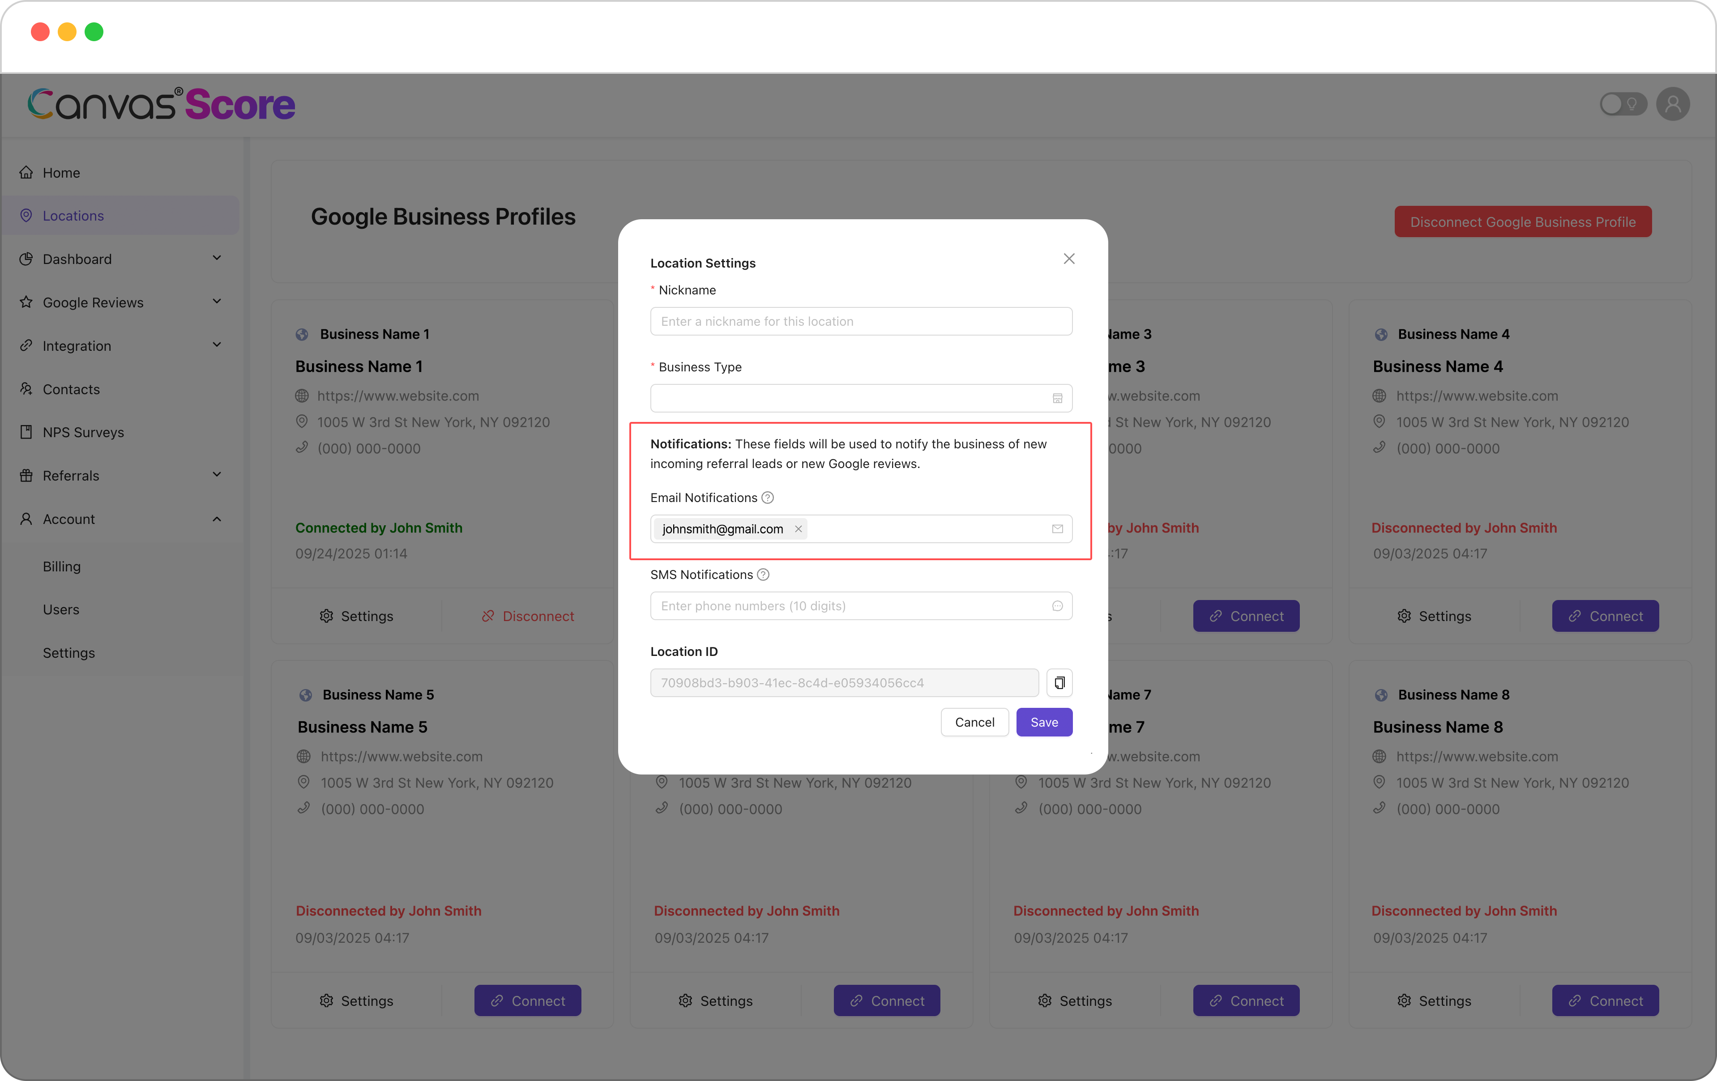The width and height of the screenshot is (1717, 1081).
Task: Click the map pin icon for Business Name 1
Action: click(302, 421)
